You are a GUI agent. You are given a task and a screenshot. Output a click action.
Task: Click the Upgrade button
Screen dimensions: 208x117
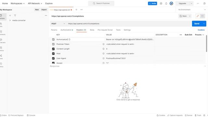182,4
